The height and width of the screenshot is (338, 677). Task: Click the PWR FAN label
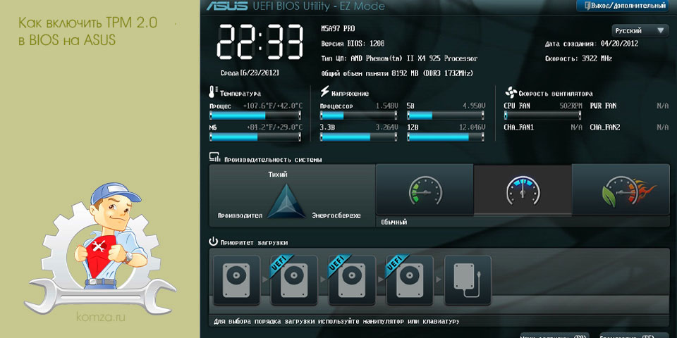(x=603, y=106)
